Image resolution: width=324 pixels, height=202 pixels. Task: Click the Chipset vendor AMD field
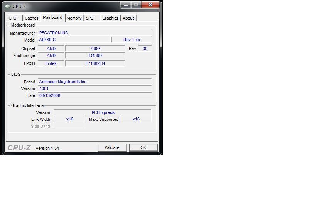click(x=51, y=48)
